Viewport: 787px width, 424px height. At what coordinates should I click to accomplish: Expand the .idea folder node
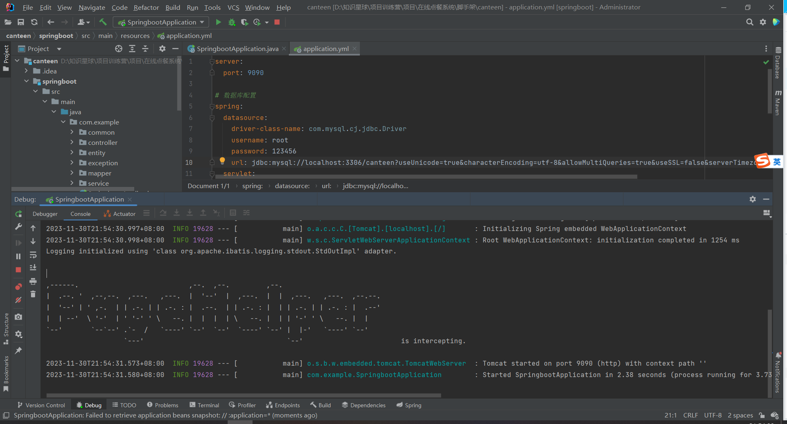pyautogui.click(x=27, y=71)
